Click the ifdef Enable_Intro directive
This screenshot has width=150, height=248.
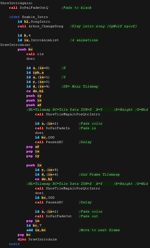pyautogui.click(x=28, y=17)
